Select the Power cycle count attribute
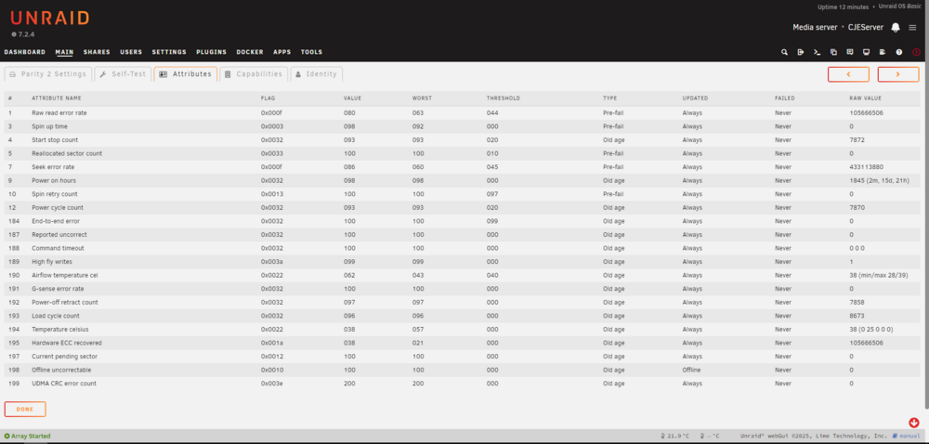Screen dimensions: 929x444 [58, 208]
